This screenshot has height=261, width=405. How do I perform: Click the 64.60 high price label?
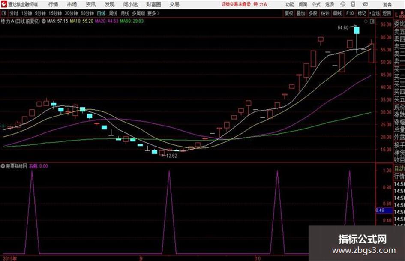(x=343, y=28)
